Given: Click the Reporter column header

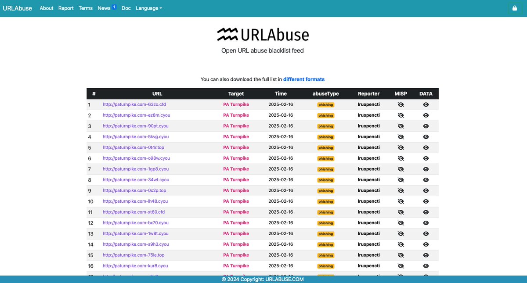Looking at the screenshot, I should [x=369, y=93].
